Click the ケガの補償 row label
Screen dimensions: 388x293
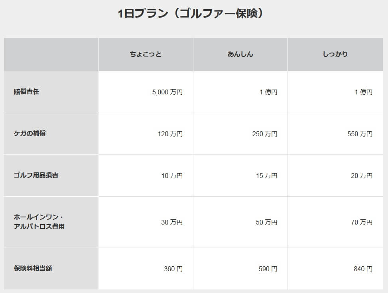pyautogui.click(x=30, y=133)
